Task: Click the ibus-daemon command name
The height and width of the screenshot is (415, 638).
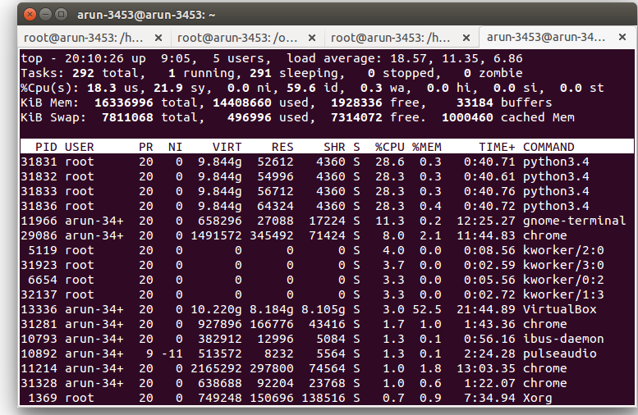Action: [x=563, y=339]
